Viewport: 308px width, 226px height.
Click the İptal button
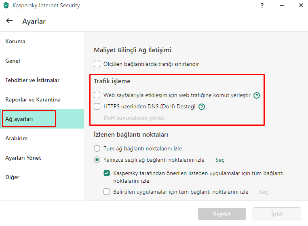(277, 214)
